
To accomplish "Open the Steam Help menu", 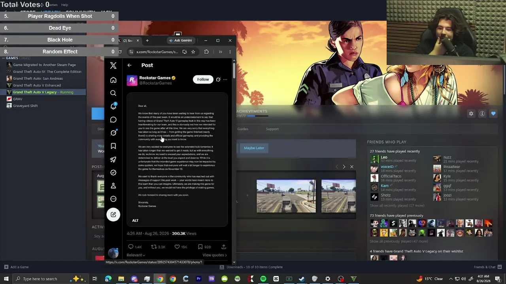I will 64,5.
